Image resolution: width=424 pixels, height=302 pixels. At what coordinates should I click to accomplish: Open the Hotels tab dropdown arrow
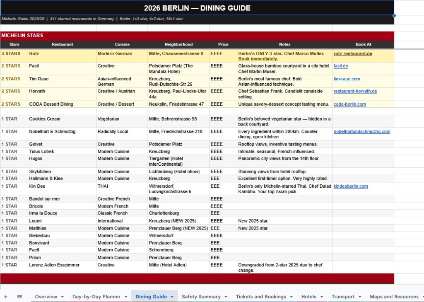click(321, 297)
